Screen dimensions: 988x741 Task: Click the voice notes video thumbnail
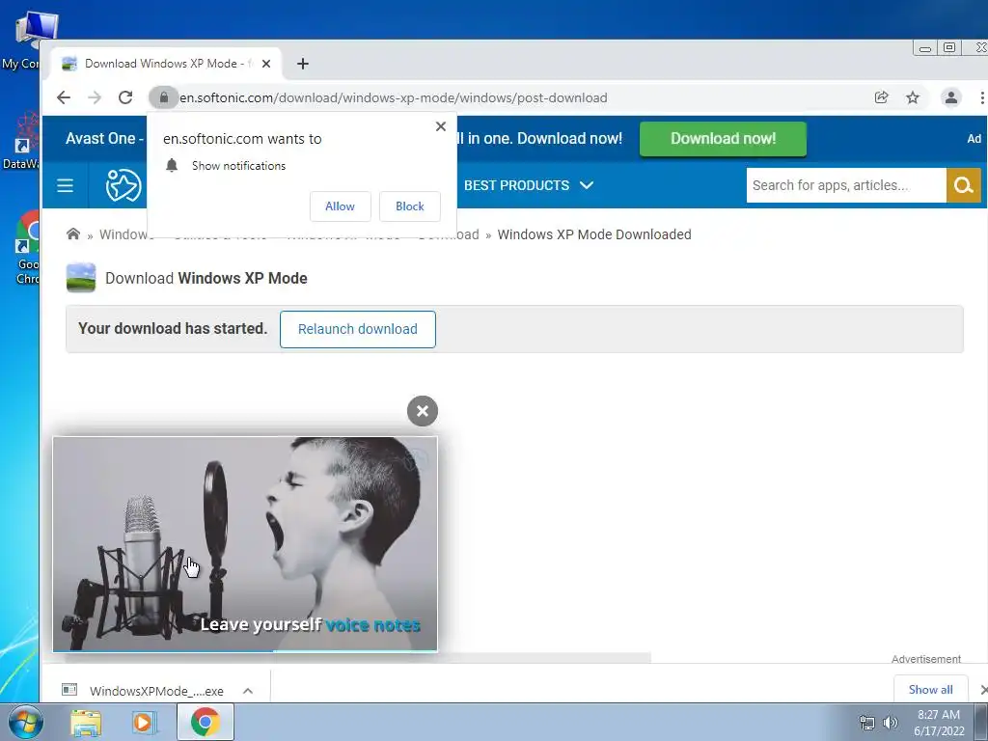pyautogui.click(x=244, y=544)
